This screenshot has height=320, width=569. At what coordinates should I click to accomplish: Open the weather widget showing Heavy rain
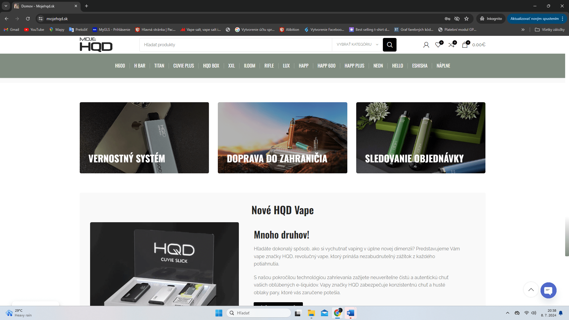tap(19, 313)
